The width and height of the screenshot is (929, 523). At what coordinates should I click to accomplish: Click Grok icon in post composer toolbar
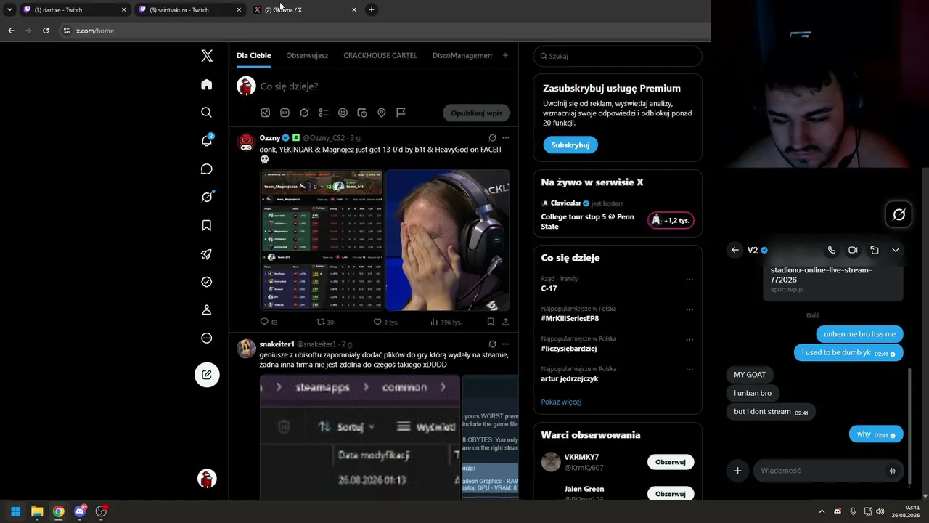[x=304, y=113]
